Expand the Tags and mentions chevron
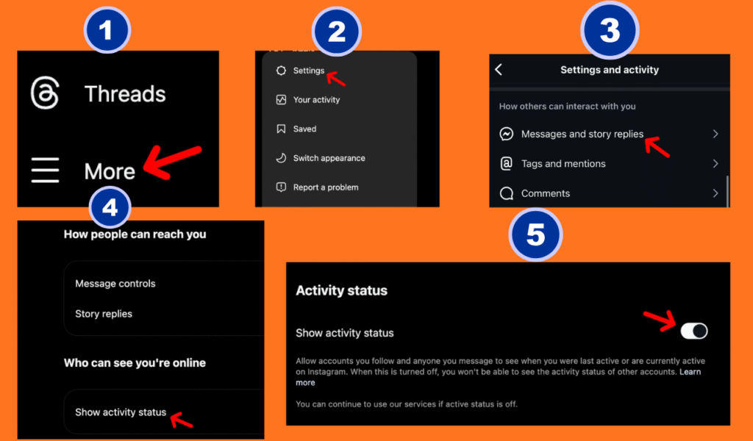 point(715,164)
